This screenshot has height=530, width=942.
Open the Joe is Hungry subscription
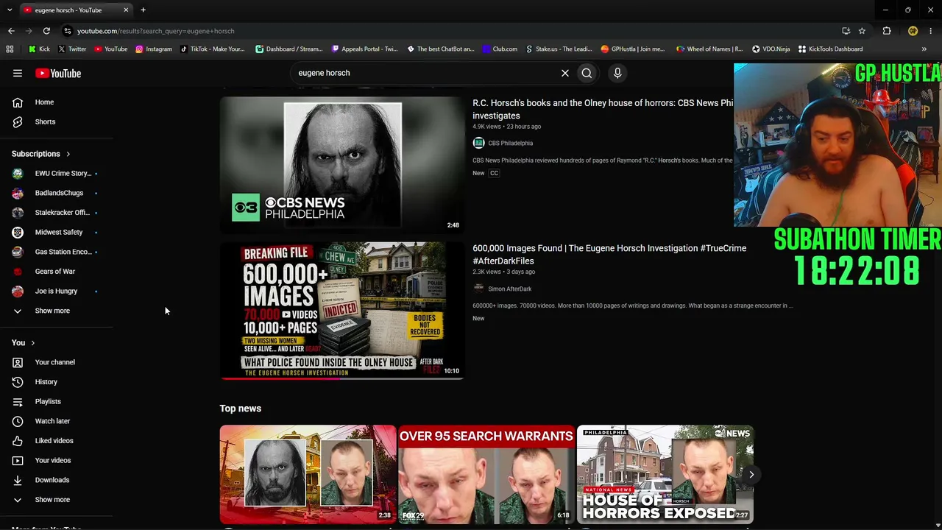[x=57, y=291]
